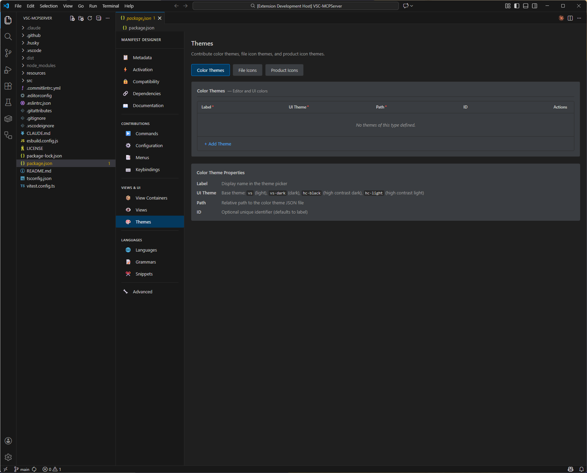Expand the dist folder

66,58
